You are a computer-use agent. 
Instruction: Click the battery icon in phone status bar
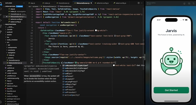[x=186, y=20]
